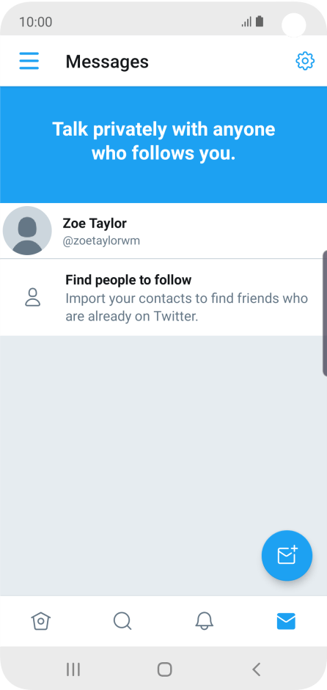The height and width of the screenshot is (690, 327).
Task: Tap the edge panel handle
Action: coord(325,313)
